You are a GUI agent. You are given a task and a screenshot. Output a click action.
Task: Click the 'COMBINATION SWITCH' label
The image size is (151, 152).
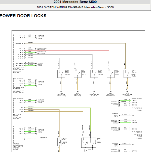[x=44, y=138]
